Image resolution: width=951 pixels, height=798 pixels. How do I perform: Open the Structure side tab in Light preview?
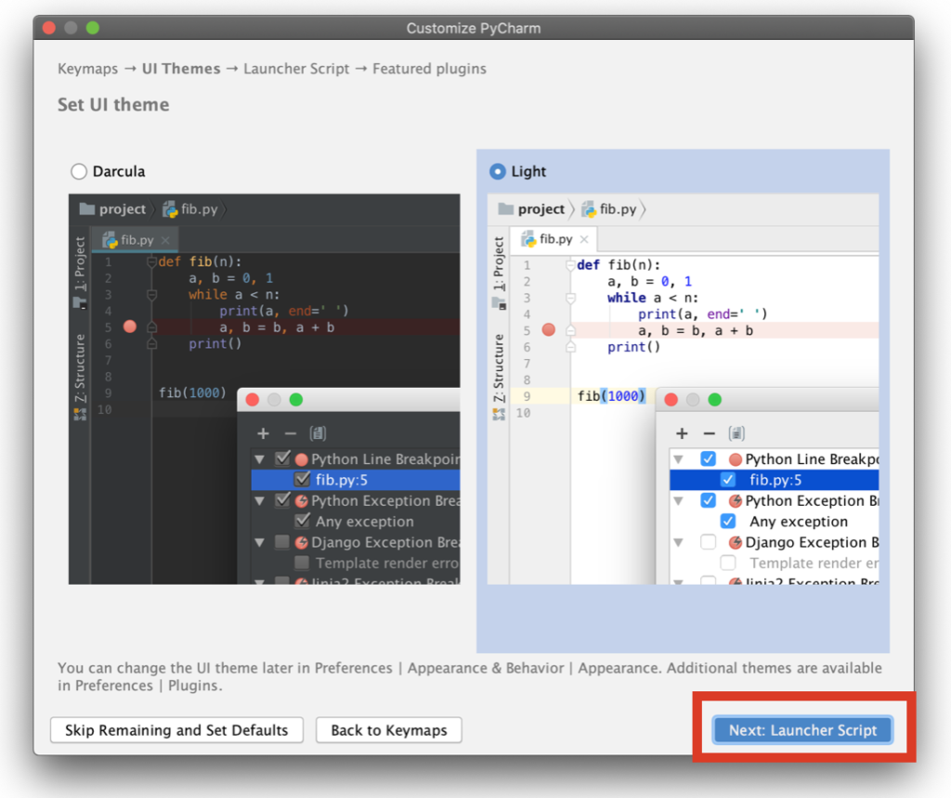[x=499, y=367]
